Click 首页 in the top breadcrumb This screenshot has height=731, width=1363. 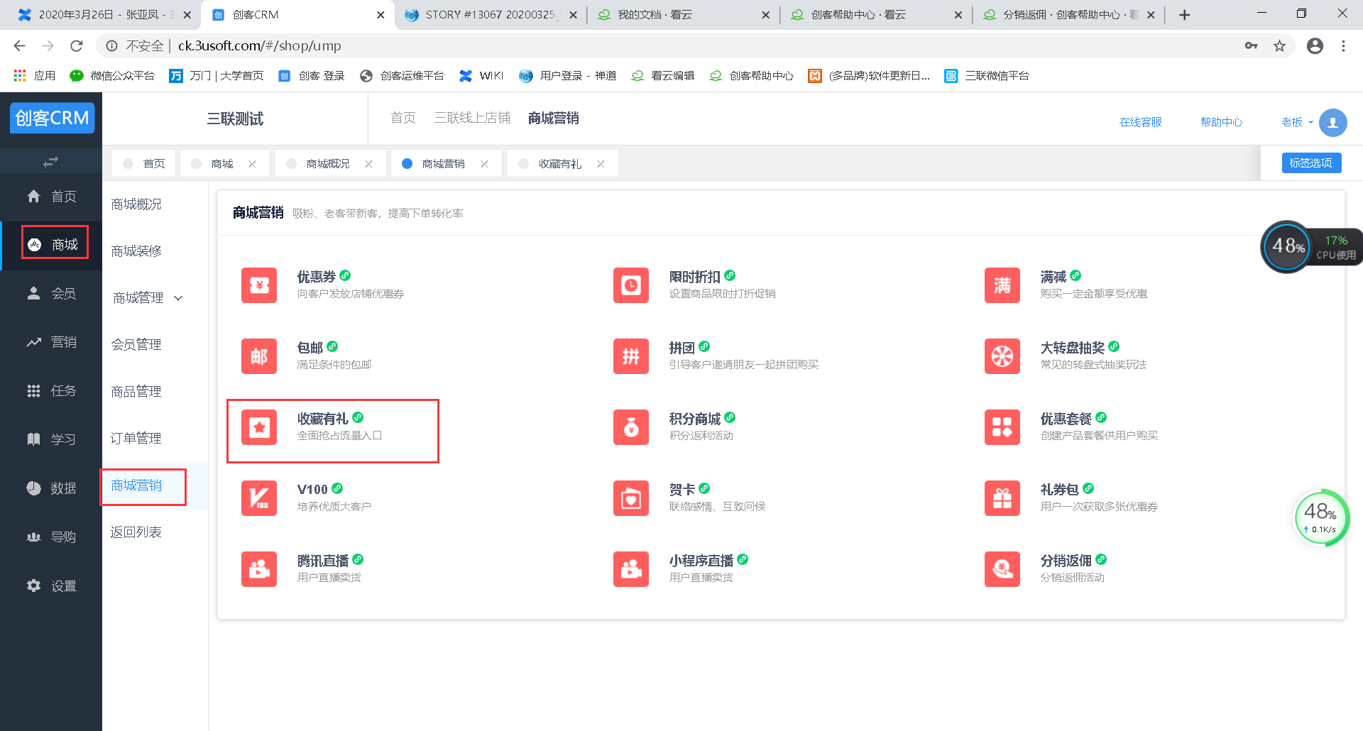tap(403, 118)
